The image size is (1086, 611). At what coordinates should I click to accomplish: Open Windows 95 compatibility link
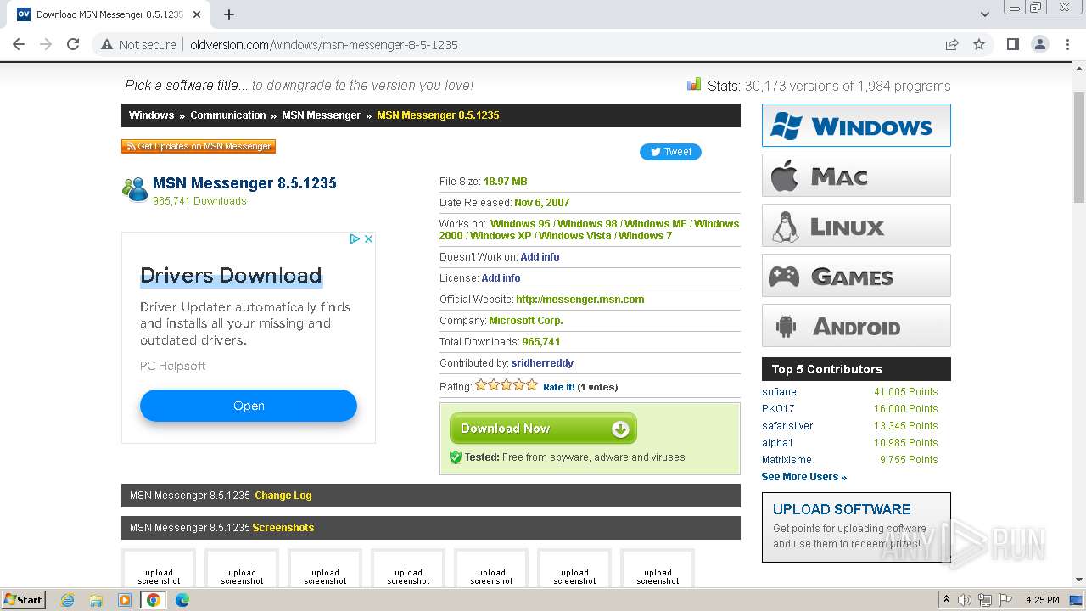coord(520,224)
